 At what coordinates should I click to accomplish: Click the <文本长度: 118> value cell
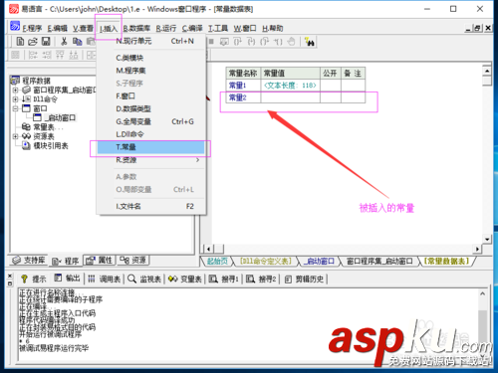(290, 86)
